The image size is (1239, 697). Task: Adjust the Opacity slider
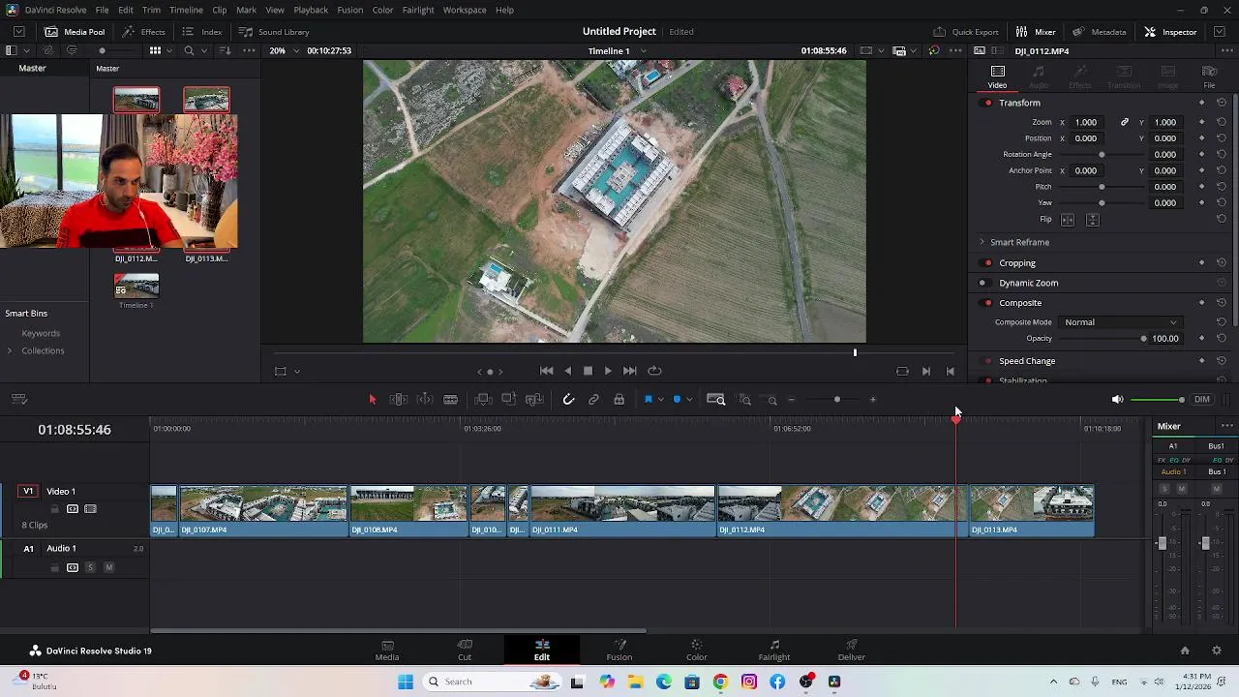tap(1101, 339)
